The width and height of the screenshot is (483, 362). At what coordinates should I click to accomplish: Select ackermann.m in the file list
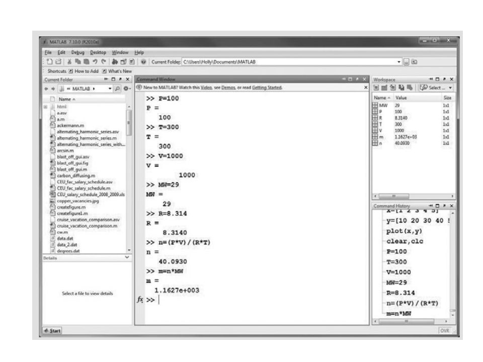pos(70,126)
